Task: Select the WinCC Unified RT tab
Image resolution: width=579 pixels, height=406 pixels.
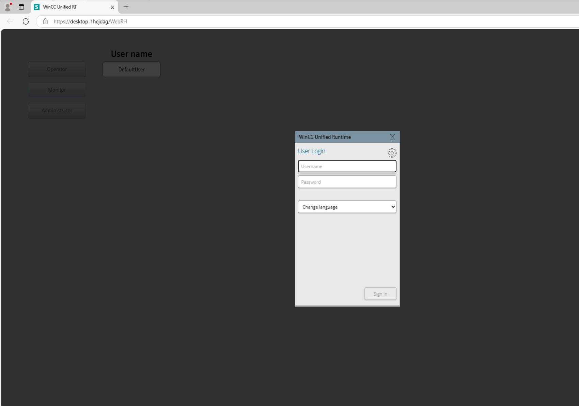Action: [75, 7]
